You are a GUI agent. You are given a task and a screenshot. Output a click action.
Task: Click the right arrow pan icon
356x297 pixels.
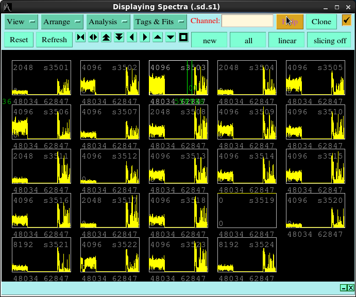(x=145, y=38)
